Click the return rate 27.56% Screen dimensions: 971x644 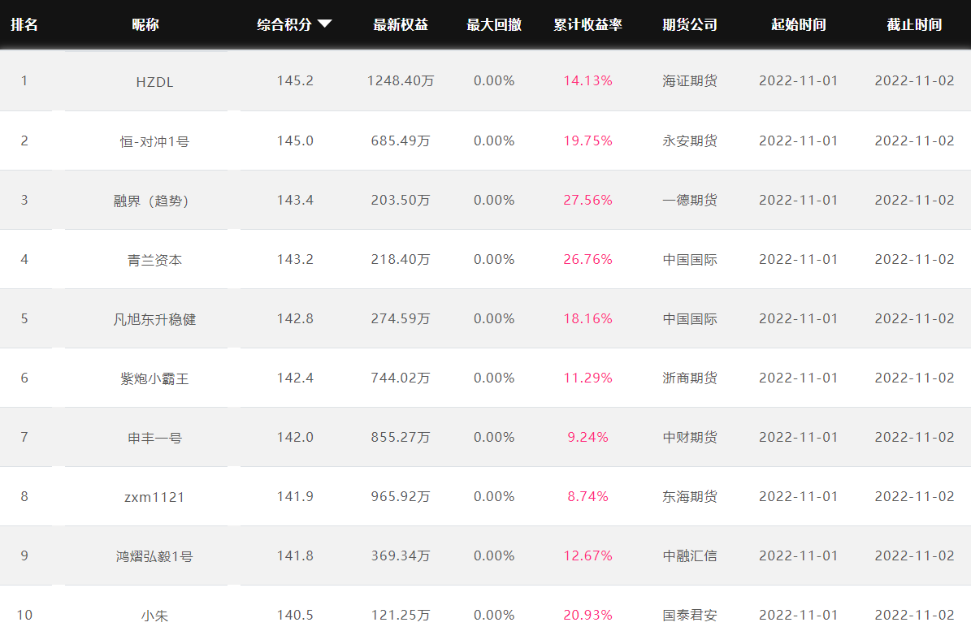click(587, 201)
